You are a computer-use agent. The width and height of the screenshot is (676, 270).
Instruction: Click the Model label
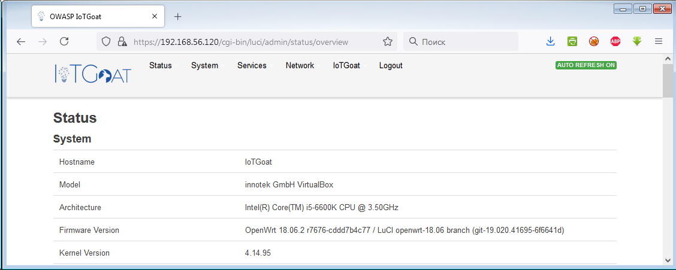tap(70, 185)
